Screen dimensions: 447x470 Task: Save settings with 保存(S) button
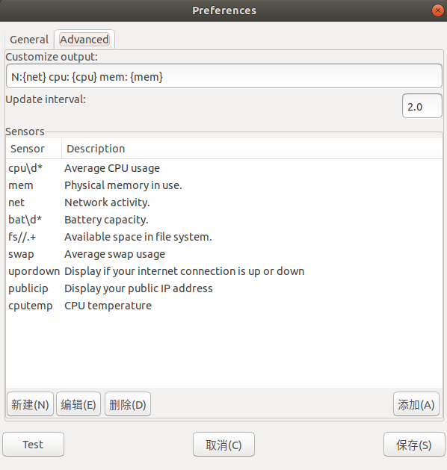click(x=414, y=445)
